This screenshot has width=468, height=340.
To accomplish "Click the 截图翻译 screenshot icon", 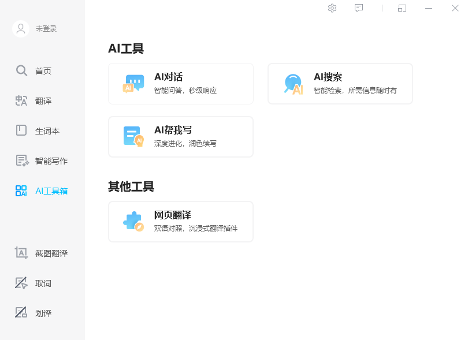I will (21, 253).
